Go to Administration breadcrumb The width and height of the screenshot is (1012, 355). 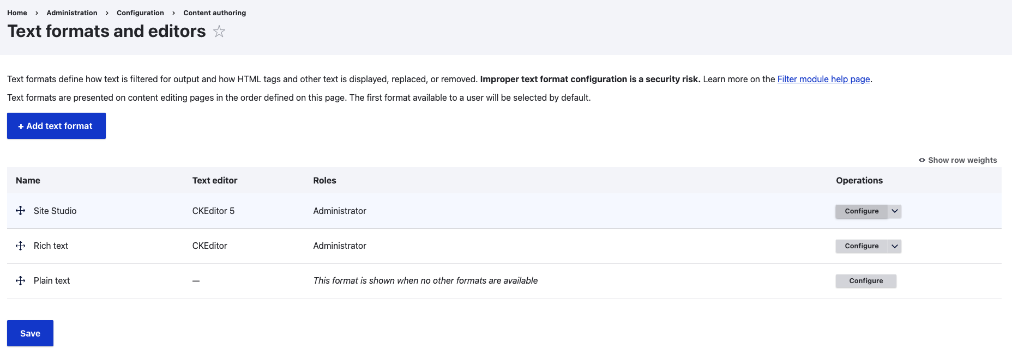click(x=72, y=13)
